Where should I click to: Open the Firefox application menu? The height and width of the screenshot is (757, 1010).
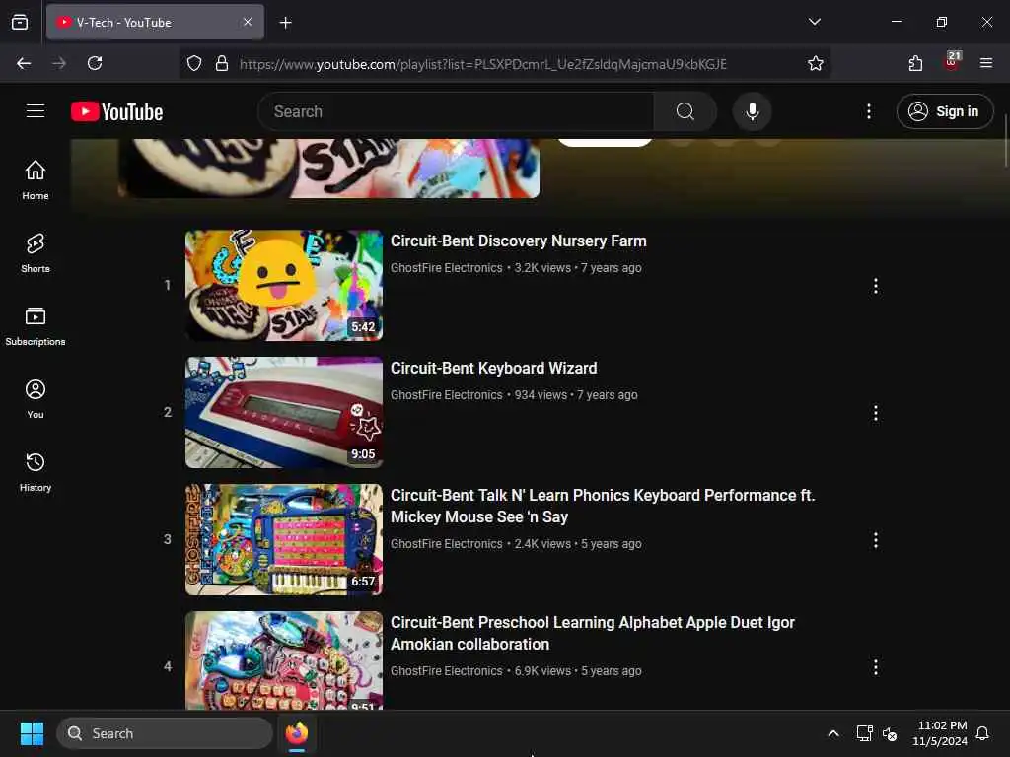[x=985, y=63]
